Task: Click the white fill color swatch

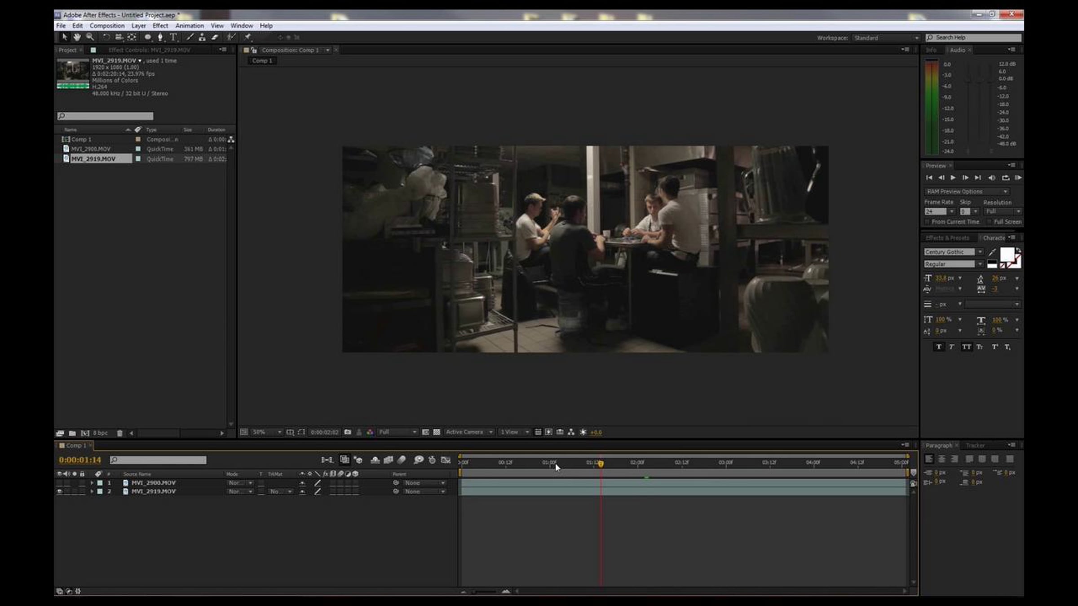Action: [x=1007, y=254]
